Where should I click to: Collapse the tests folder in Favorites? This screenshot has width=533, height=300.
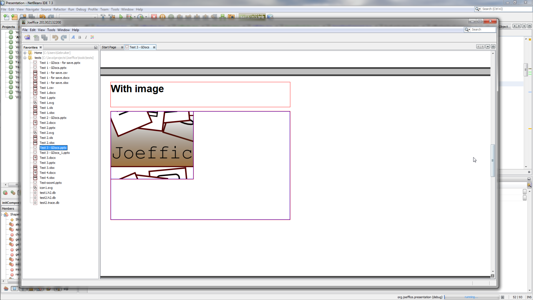(x=25, y=58)
